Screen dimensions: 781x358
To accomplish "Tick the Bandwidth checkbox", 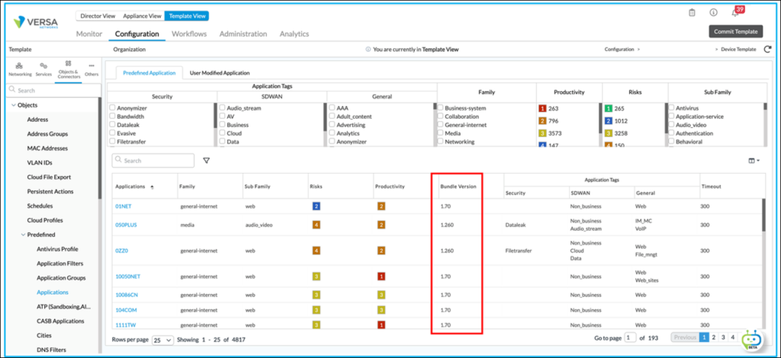I will [x=113, y=117].
